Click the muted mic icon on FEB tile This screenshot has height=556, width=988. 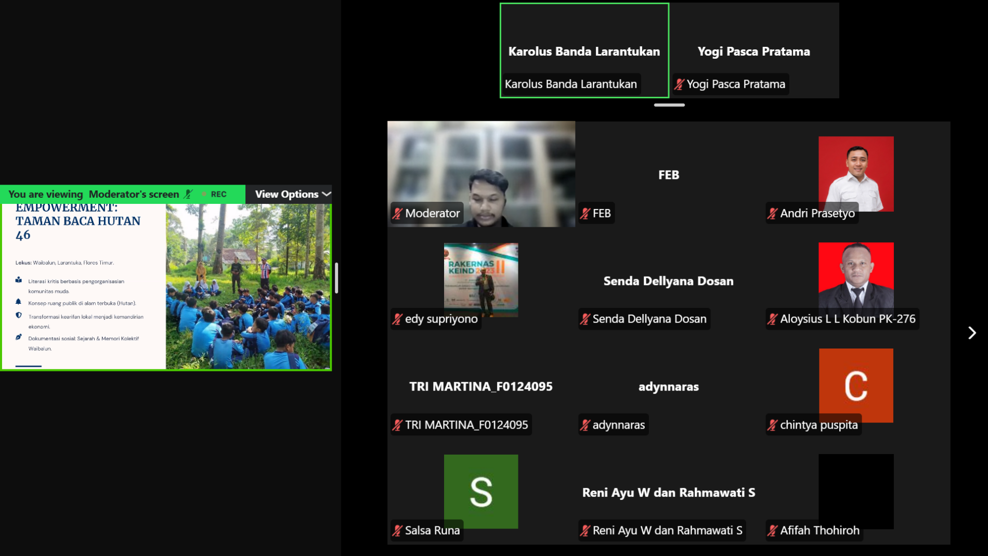[585, 213]
